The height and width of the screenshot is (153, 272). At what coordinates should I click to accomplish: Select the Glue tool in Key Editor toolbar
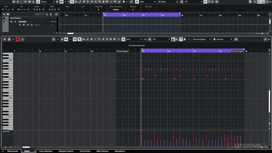coord(103,40)
